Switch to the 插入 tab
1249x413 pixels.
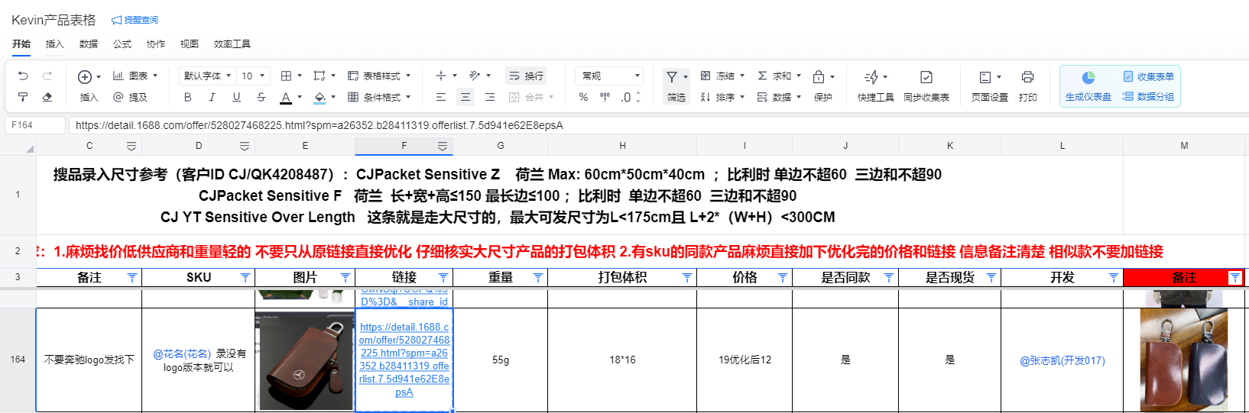tap(54, 44)
